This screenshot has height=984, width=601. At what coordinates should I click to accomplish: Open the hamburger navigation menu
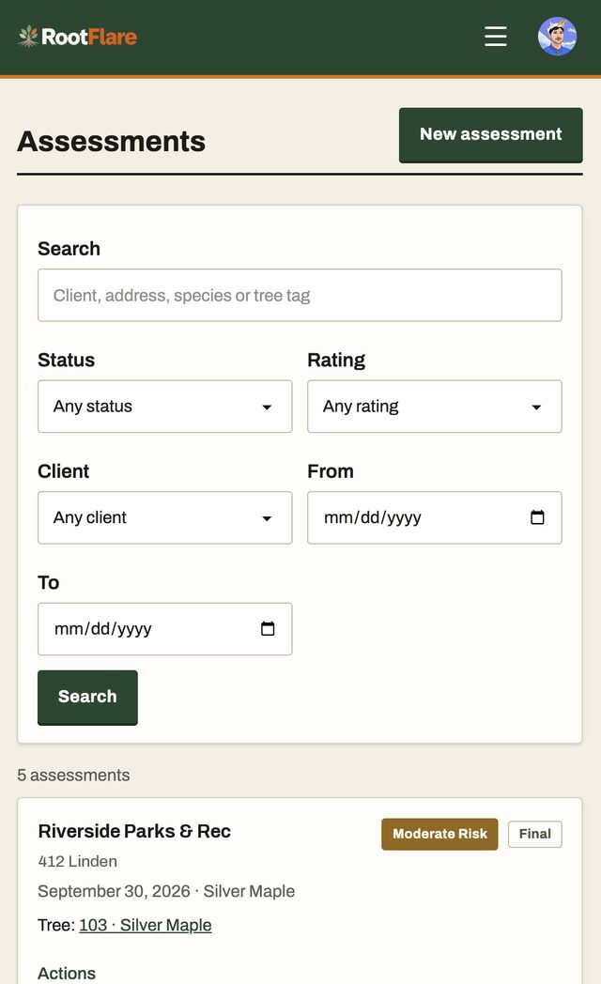[x=496, y=37]
